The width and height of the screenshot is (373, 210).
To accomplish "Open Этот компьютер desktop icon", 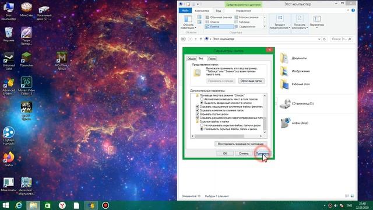I will tap(9, 11).
